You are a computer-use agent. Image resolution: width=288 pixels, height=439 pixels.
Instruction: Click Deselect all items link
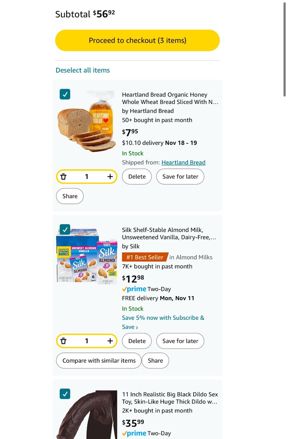point(83,70)
